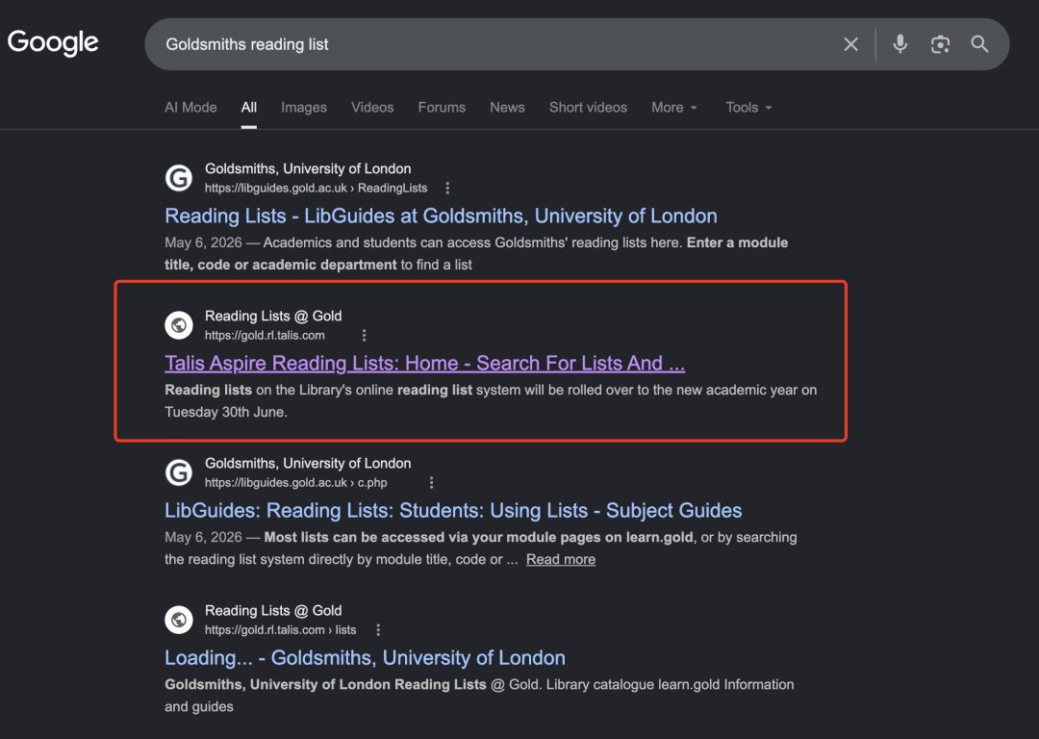Viewport: 1039px width, 739px height.
Task: Click the magnifying glass search icon
Action: 979,44
